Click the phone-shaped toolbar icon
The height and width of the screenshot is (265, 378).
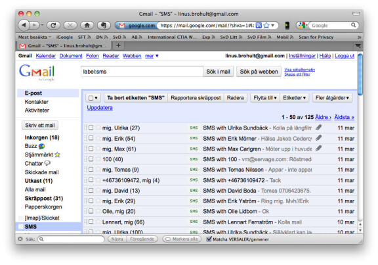pyautogui.click(x=287, y=26)
